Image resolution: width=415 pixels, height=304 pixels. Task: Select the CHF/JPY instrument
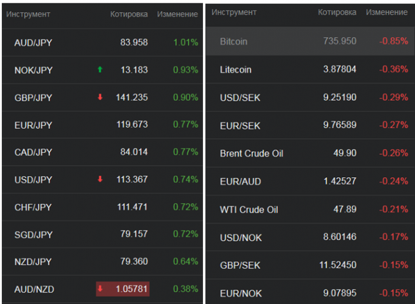pyautogui.click(x=33, y=207)
